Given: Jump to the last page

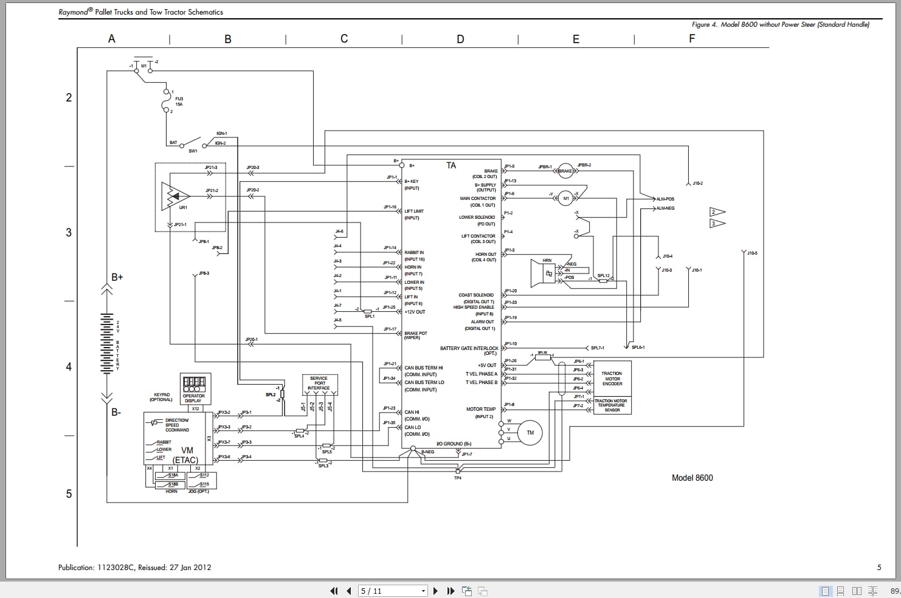Looking at the screenshot, I should point(450,591).
